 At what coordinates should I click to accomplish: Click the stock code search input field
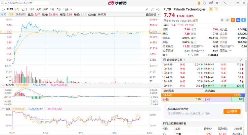[25, 3]
